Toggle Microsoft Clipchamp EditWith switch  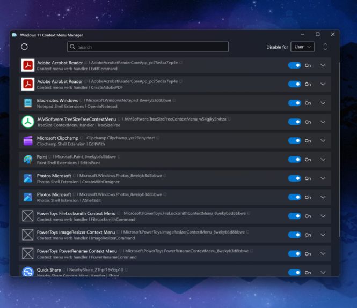[294, 141]
